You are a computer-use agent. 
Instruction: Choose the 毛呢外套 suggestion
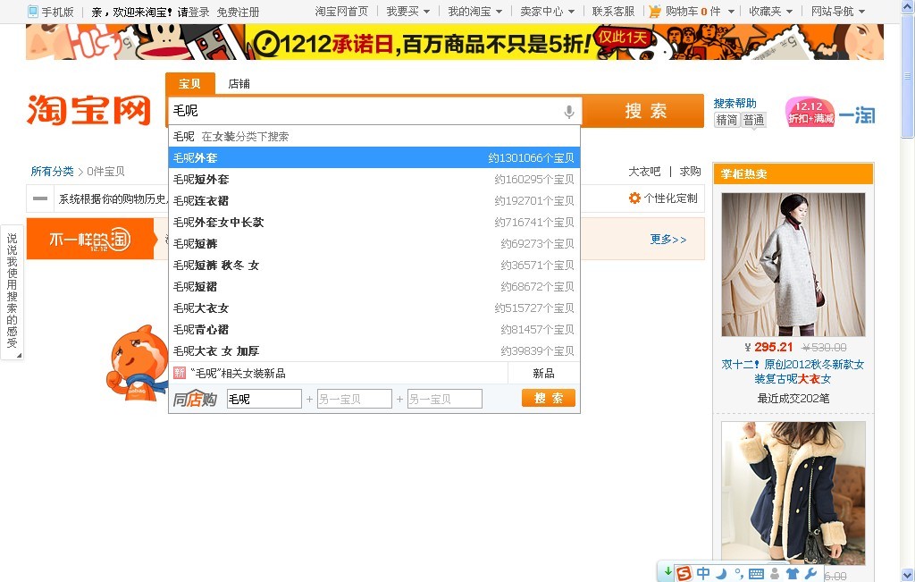(374, 157)
